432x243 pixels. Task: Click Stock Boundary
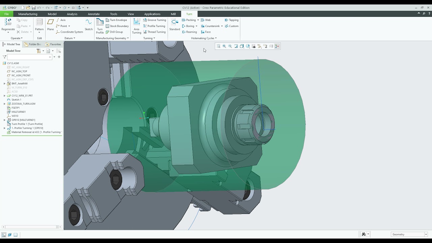[x=117, y=26]
